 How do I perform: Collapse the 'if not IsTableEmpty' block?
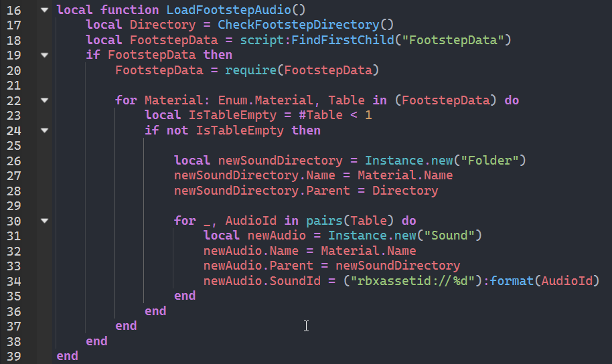click(x=44, y=130)
